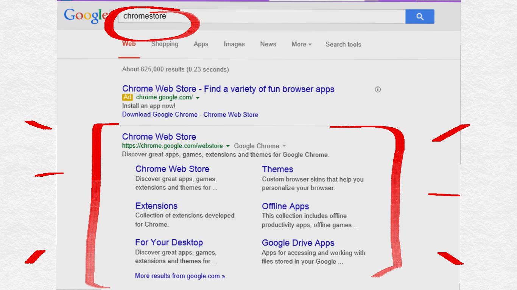Open the Chrome Web Store ad headline
517x290 pixels.
coord(228,89)
